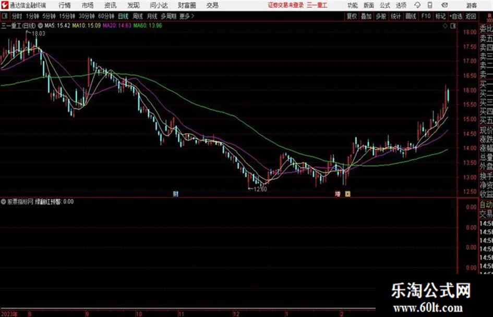Open the 选项 menu
This screenshot has width=493, height=317.
click(x=401, y=5)
